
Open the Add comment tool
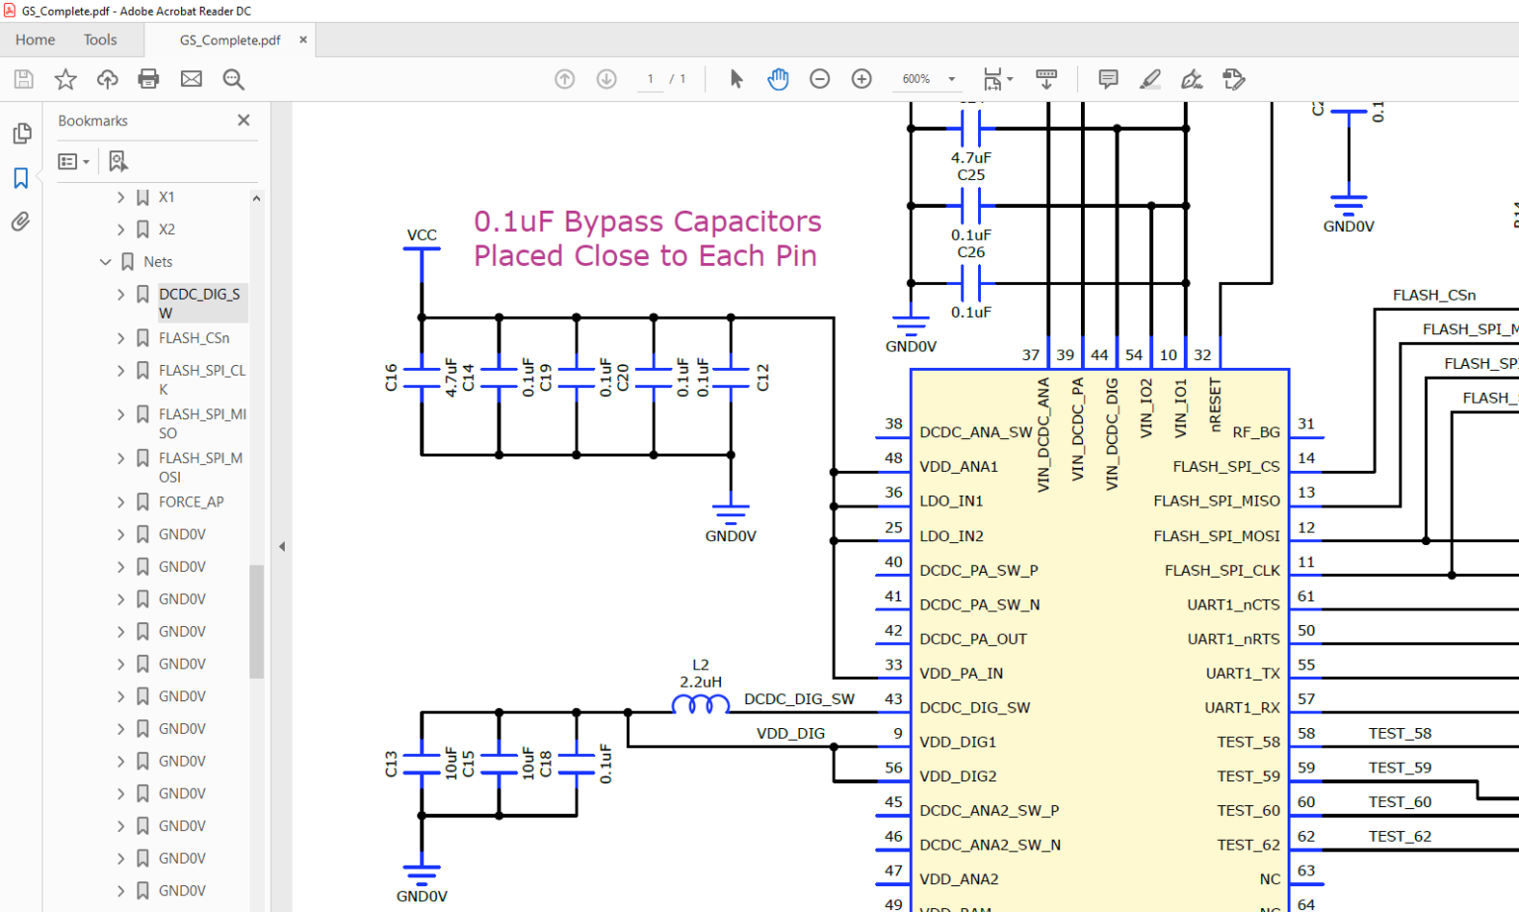coord(1108,79)
